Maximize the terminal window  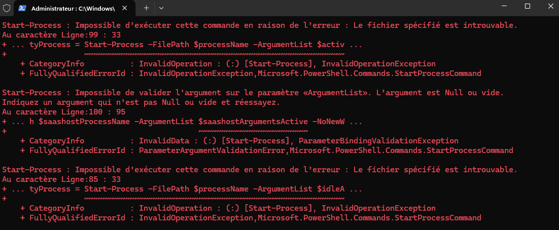527,7
